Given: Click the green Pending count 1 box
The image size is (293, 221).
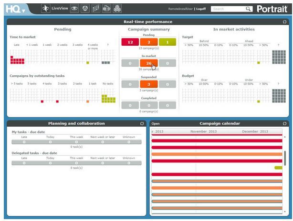Looking at the screenshot, I should coord(167,42).
